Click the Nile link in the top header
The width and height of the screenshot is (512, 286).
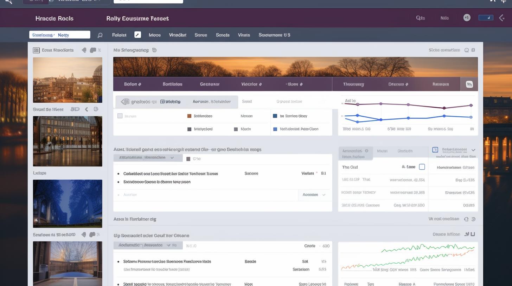coord(444,18)
